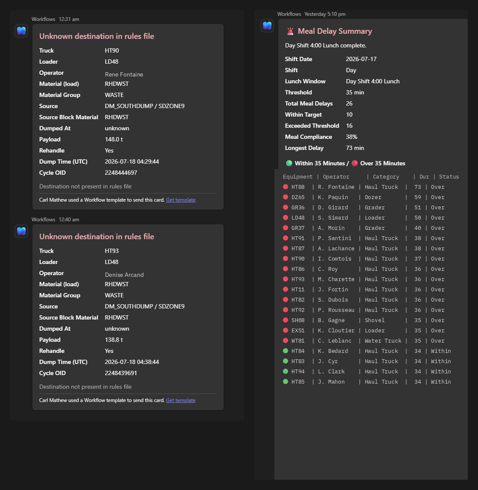The image size is (478, 490).
Task: Click Workflows avatar on 12:40 am message
Action: click(21, 231)
